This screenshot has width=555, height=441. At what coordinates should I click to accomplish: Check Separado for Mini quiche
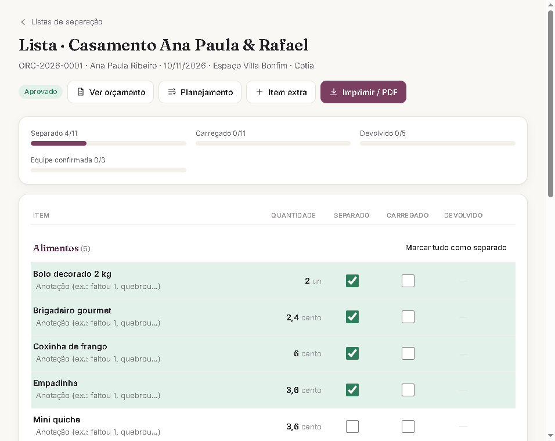(352, 426)
